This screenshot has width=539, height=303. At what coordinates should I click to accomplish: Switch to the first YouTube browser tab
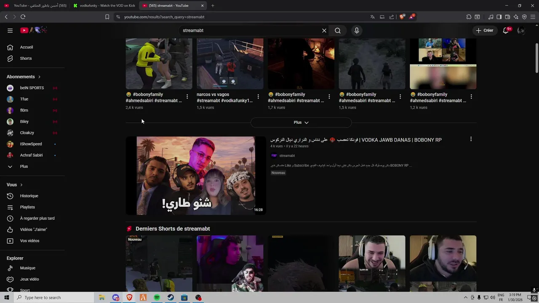[x=35, y=5]
